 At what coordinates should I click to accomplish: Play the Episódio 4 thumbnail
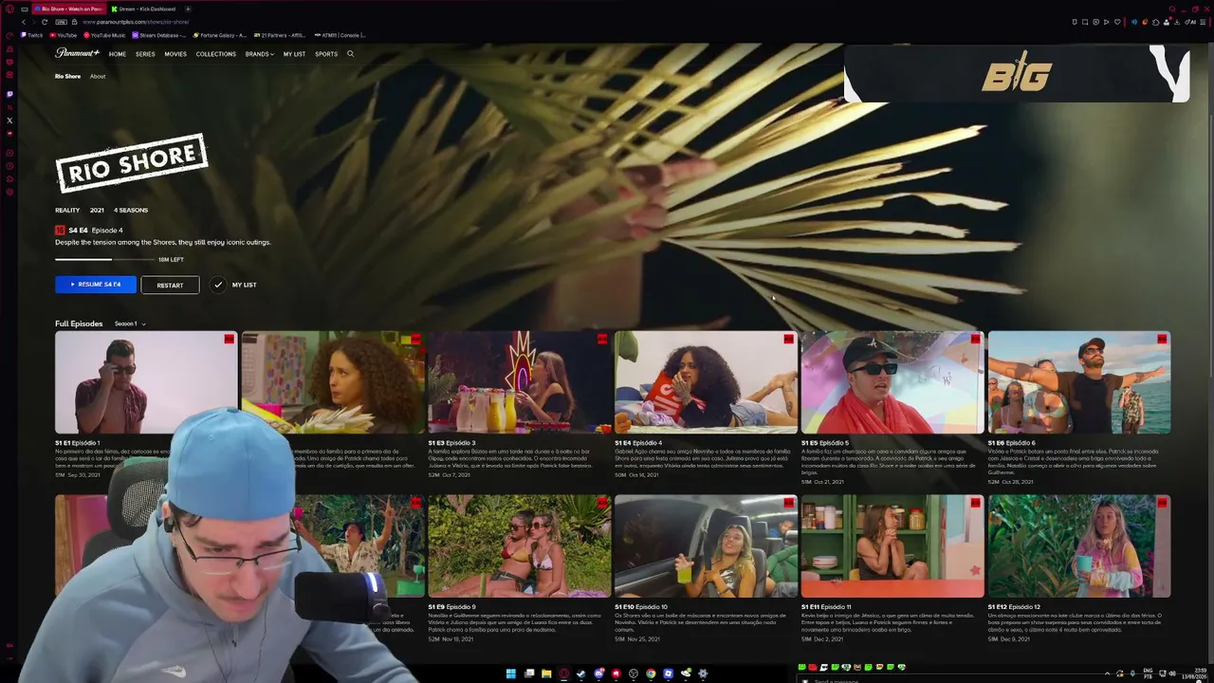point(707,382)
